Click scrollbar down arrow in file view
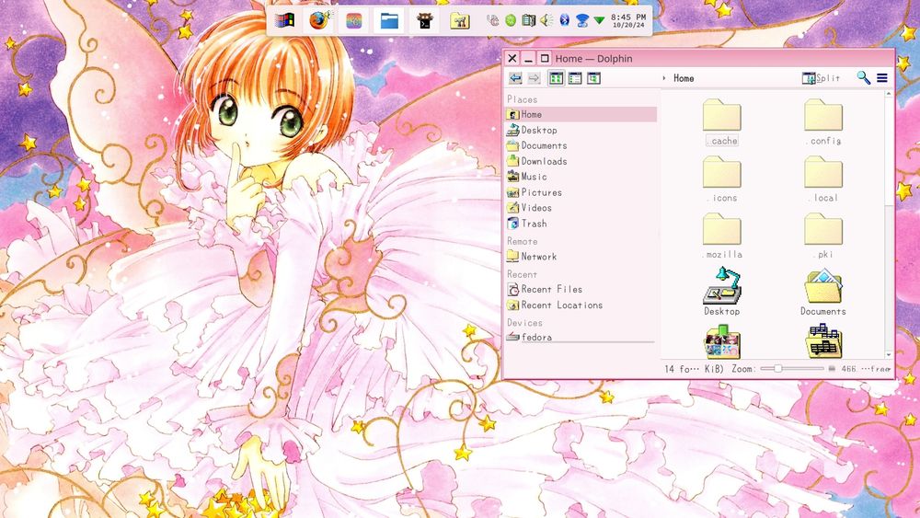 coord(889,354)
